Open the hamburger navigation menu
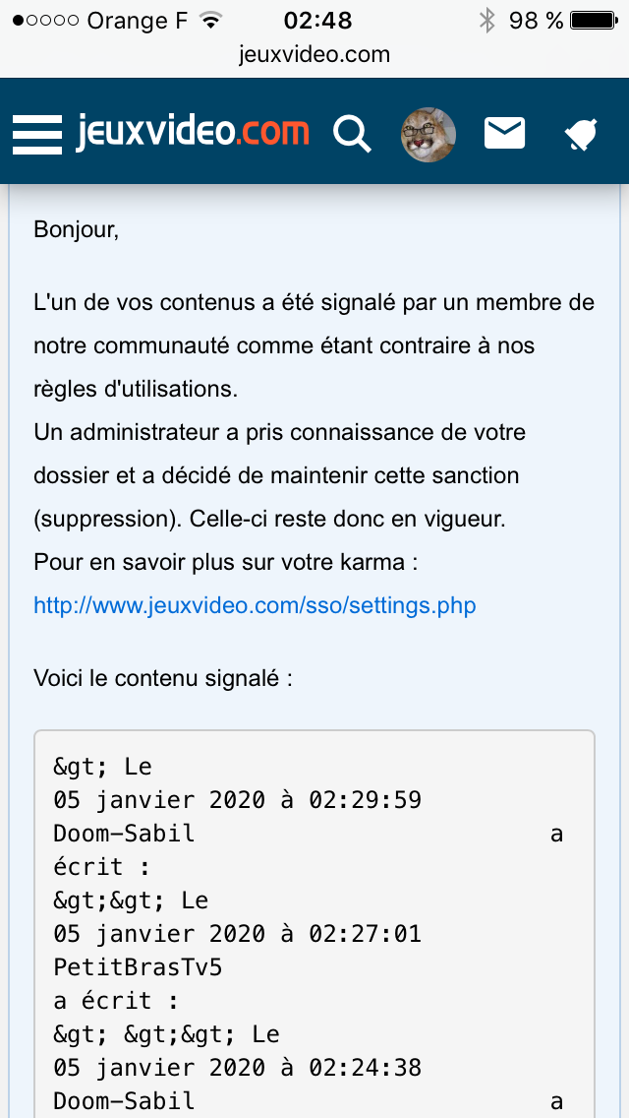The width and height of the screenshot is (629, 1118). coord(37,133)
